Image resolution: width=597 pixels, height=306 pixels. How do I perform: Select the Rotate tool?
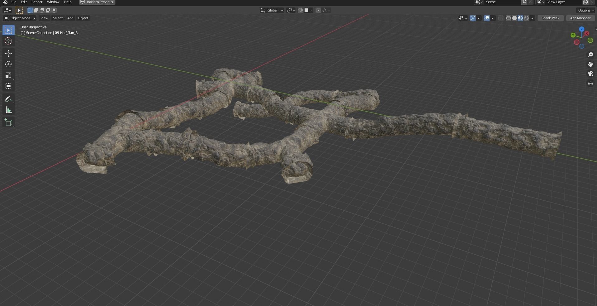point(8,64)
